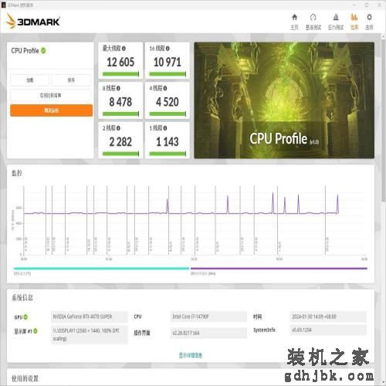The width and height of the screenshot is (386, 386).
Task: Minimize the 3DMark window
Action: pos(355,5)
